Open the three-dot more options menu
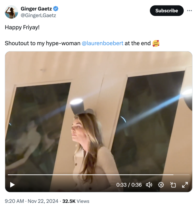The width and height of the screenshot is (196, 208). (189, 11)
